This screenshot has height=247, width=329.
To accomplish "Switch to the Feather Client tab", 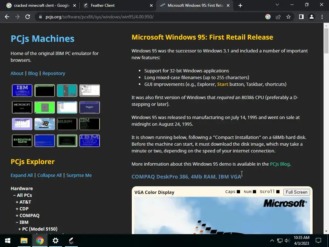I will pyautogui.click(x=118, y=5).
